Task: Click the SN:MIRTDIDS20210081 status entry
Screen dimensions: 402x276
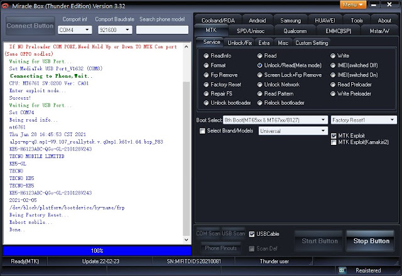Action: pyautogui.click(x=194, y=262)
